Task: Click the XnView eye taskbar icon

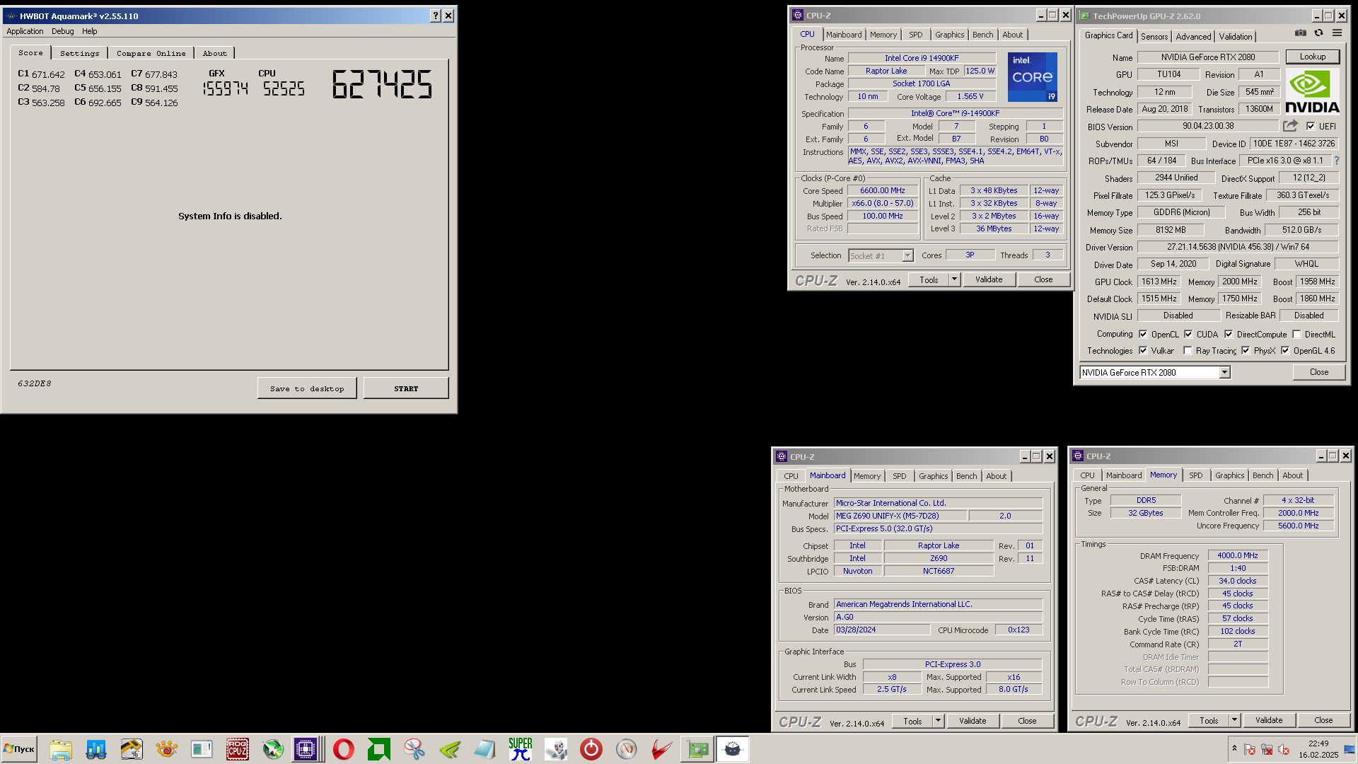Action: pos(166,749)
